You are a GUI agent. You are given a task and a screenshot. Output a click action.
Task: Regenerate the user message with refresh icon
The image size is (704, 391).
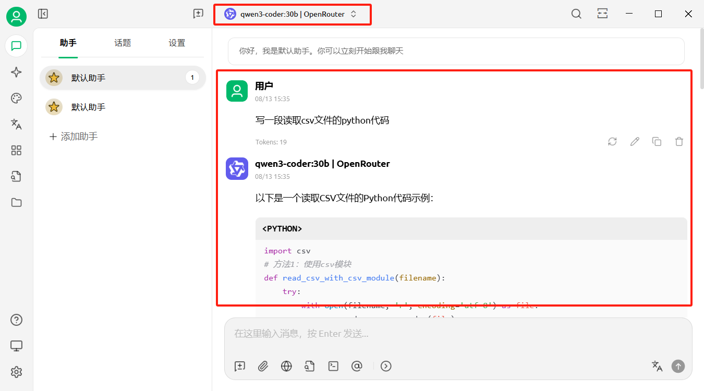tap(612, 141)
